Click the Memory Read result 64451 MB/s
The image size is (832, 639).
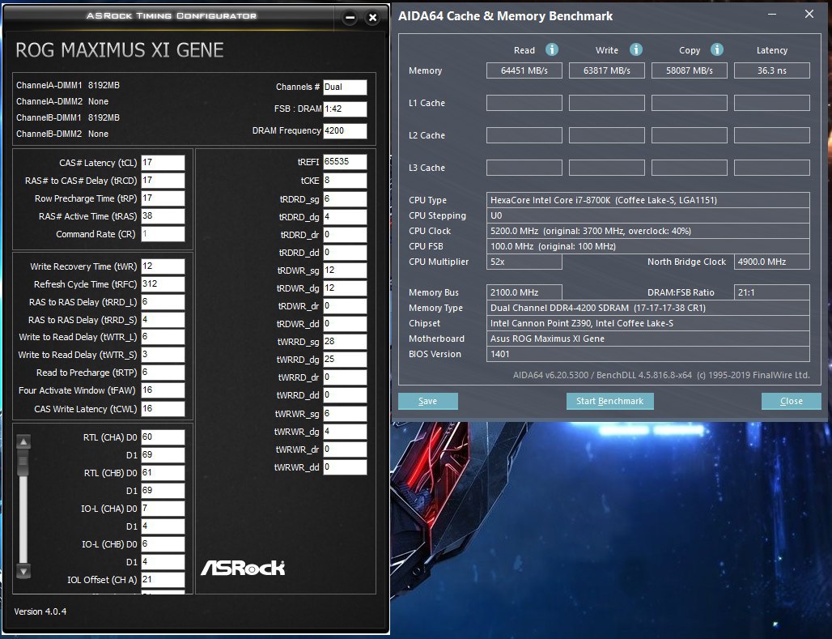coord(524,70)
